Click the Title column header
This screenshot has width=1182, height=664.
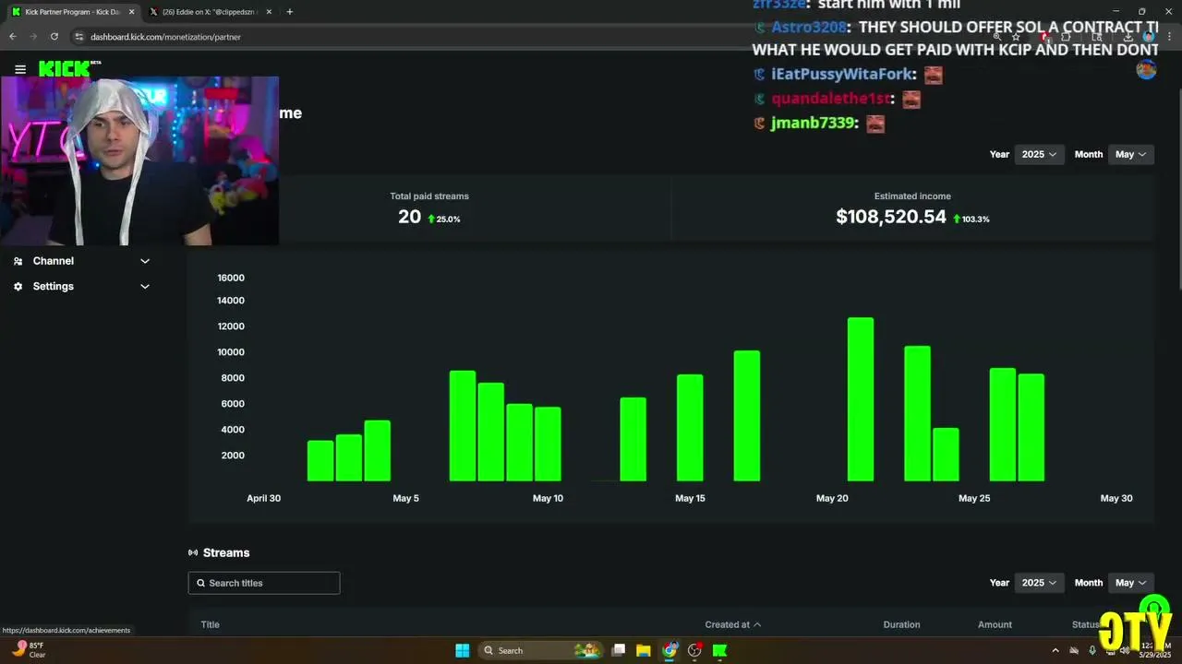coord(211,624)
